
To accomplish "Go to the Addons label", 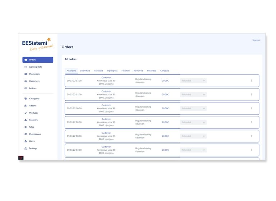I will point(33,106).
